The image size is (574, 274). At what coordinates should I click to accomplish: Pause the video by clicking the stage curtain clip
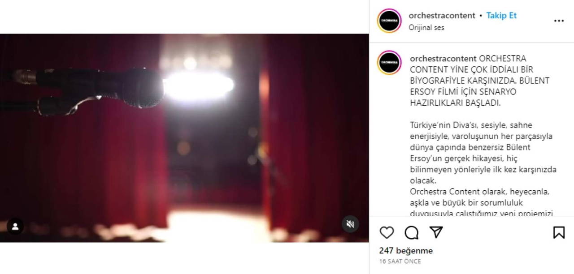click(x=184, y=138)
